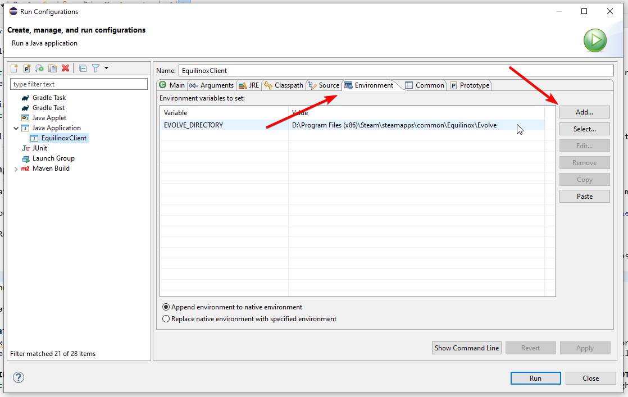Click Java Applet icon in tree
This screenshot has height=397, width=628.
[25, 118]
